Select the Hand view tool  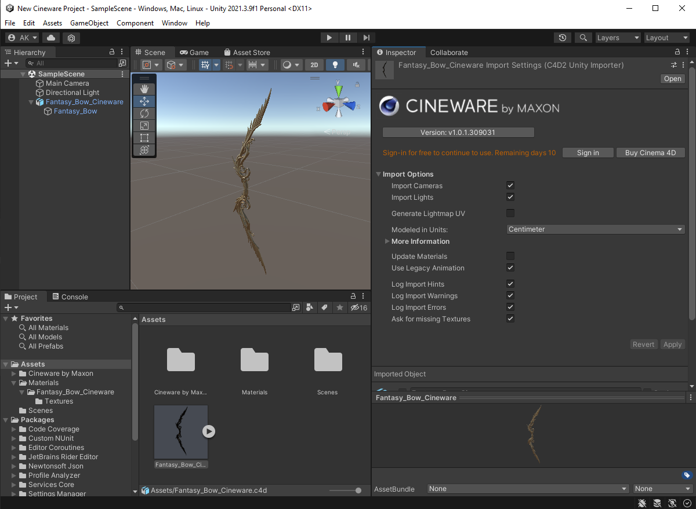(144, 89)
